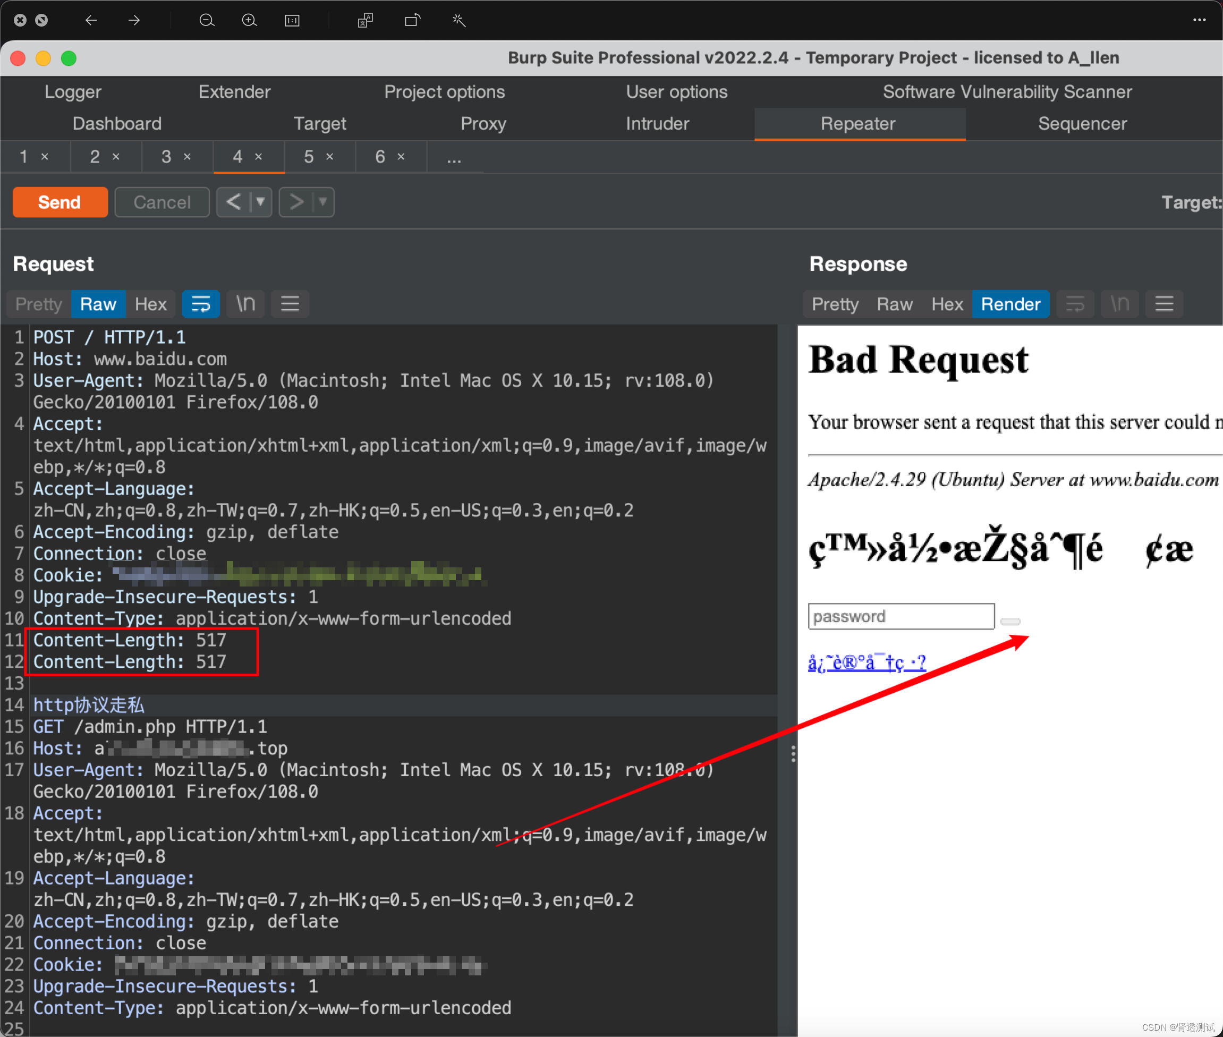Click the 'Connection: close' header on line 7

pos(120,554)
